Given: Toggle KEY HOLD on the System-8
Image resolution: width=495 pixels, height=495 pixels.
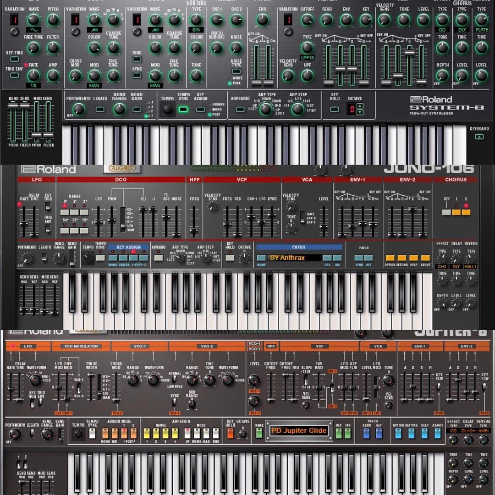Looking at the screenshot, I should coord(335,109).
